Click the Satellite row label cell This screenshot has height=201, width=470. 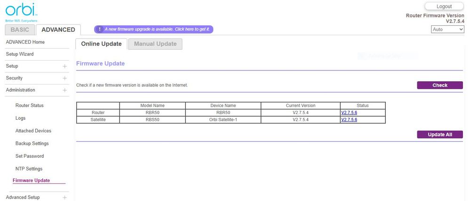[x=98, y=120]
